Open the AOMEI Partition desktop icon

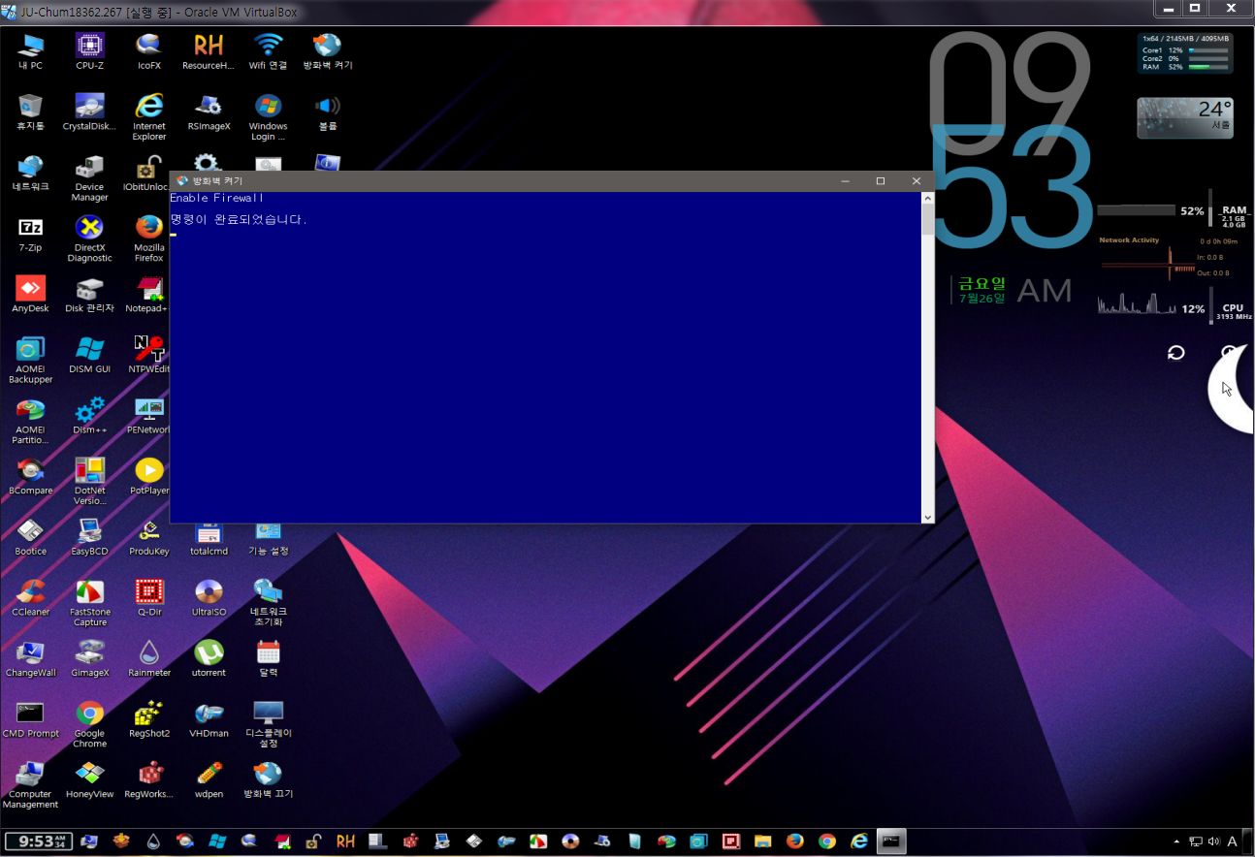click(30, 421)
